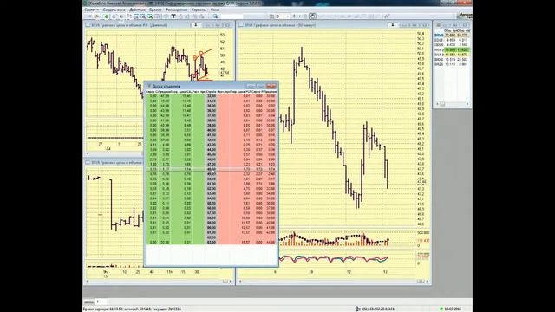555x312 pixels.
Task: Click the server time status bar text
Action: point(132,309)
